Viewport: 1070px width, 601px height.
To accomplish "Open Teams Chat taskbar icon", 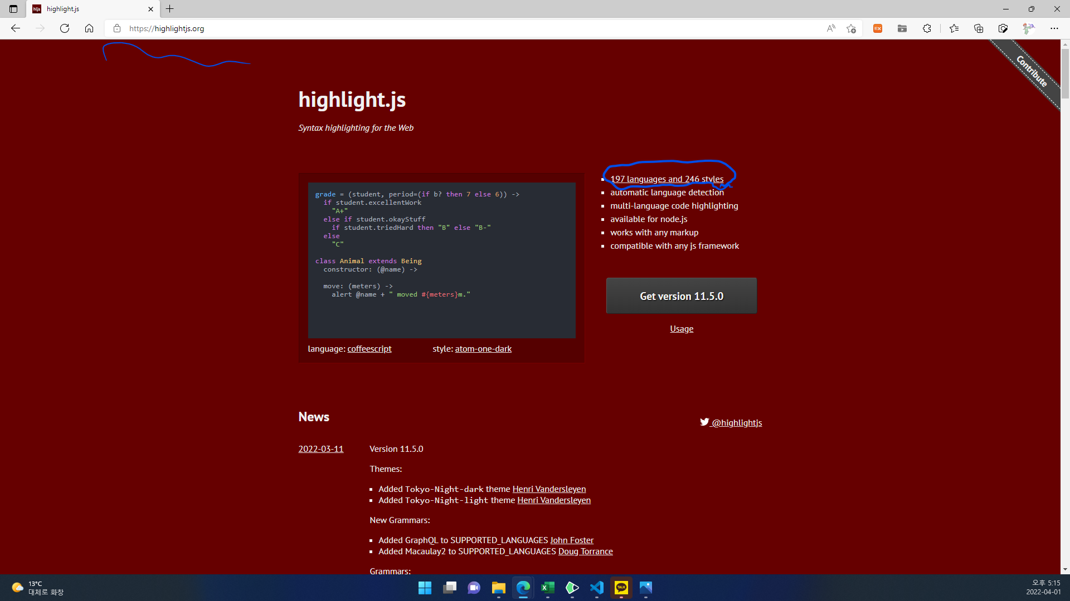I will coord(474,588).
